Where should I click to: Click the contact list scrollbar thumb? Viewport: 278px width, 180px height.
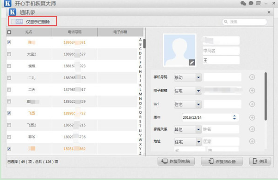[144, 43]
